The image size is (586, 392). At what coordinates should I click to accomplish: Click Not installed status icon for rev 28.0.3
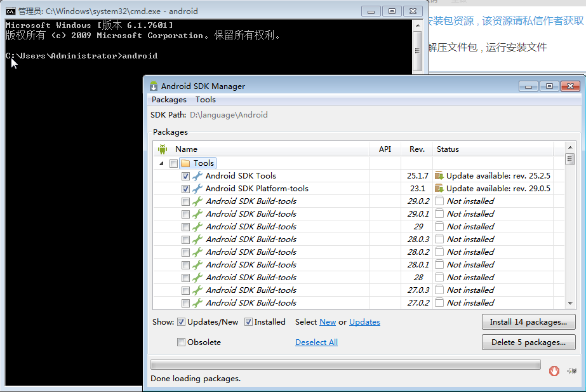[439, 240]
